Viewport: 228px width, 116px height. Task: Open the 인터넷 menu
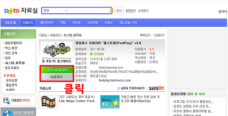77,23
